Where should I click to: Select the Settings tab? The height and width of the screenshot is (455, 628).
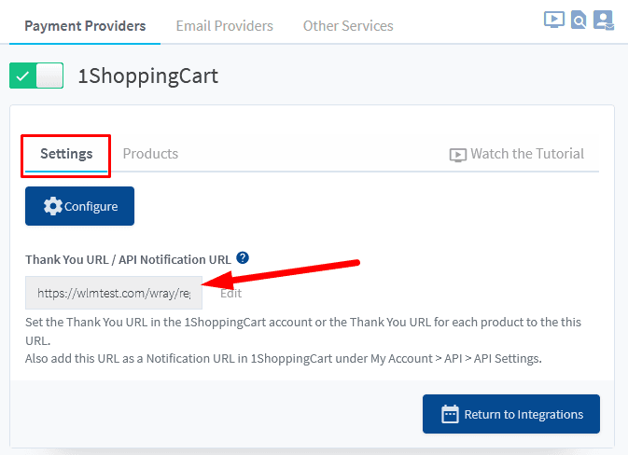(x=66, y=154)
